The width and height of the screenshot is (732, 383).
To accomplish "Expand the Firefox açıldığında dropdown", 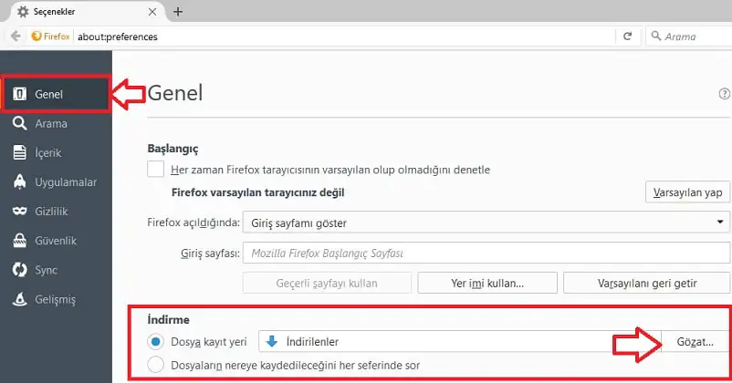I will click(x=486, y=223).
